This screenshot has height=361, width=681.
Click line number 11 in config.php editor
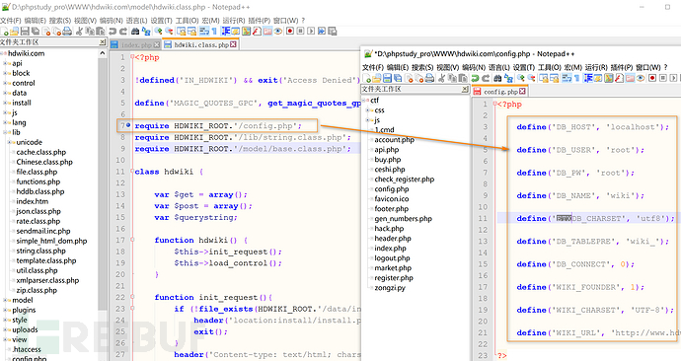[x=483, y=218]
